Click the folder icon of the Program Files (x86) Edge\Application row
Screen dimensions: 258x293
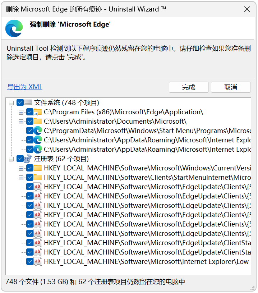coord(38,112)
